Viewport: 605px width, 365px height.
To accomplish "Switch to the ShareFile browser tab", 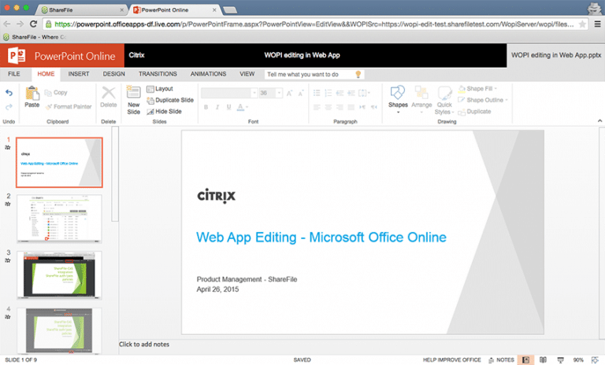I will (81, 9).
